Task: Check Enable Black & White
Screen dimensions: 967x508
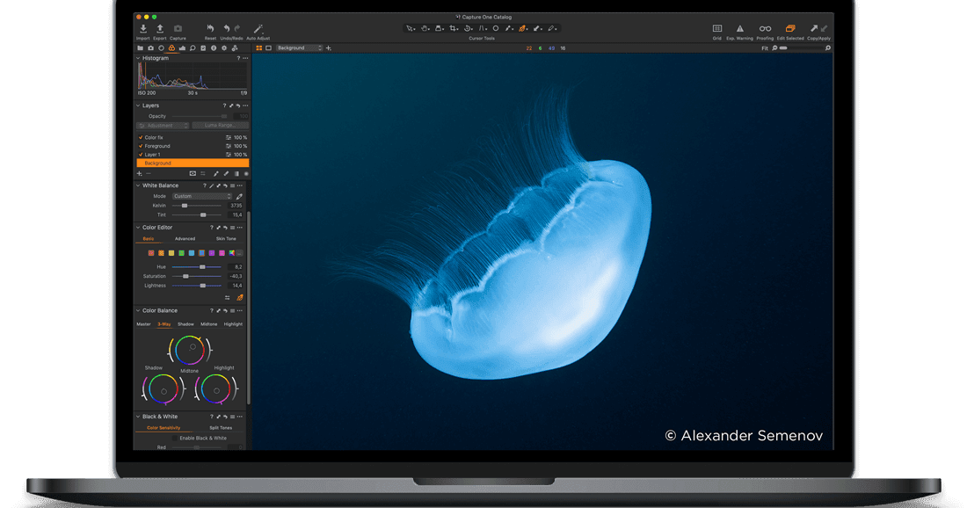Action: [175, 439]
